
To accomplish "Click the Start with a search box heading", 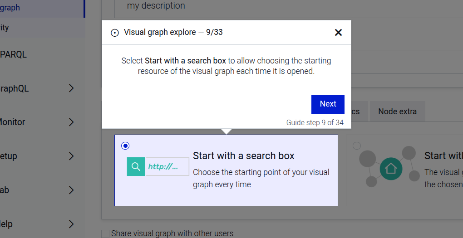I will click(243, 155).
